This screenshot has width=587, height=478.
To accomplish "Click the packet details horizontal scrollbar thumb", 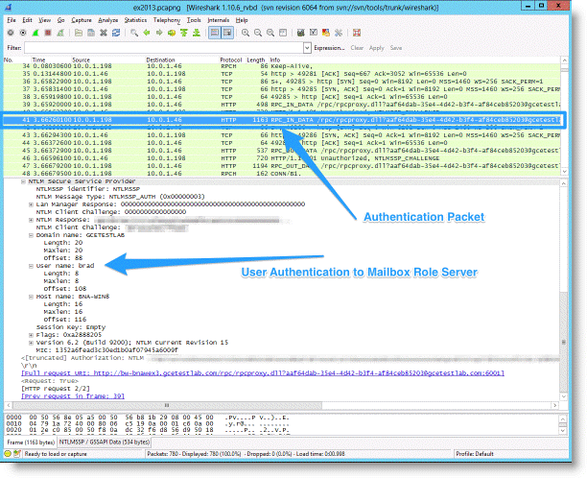I will [x=167, y=405].
